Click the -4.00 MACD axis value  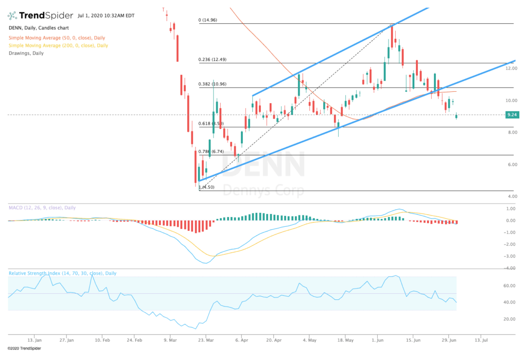[510, 268]
